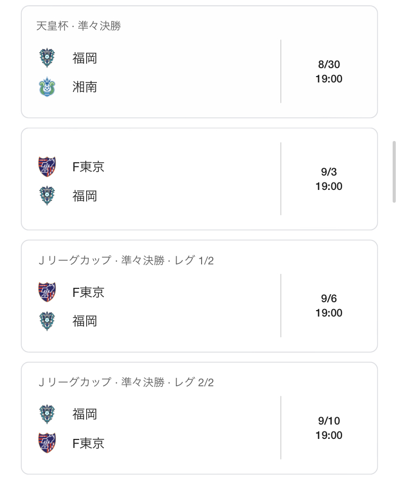Screen dimensions: 399x482
Task: Click Fukuoka crest in Emperor's Cup match
Action: [47, 58]
